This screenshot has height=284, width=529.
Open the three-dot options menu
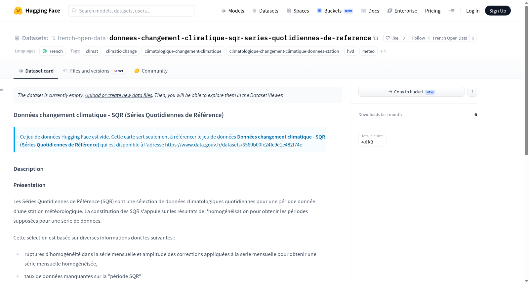pos(472,92)
